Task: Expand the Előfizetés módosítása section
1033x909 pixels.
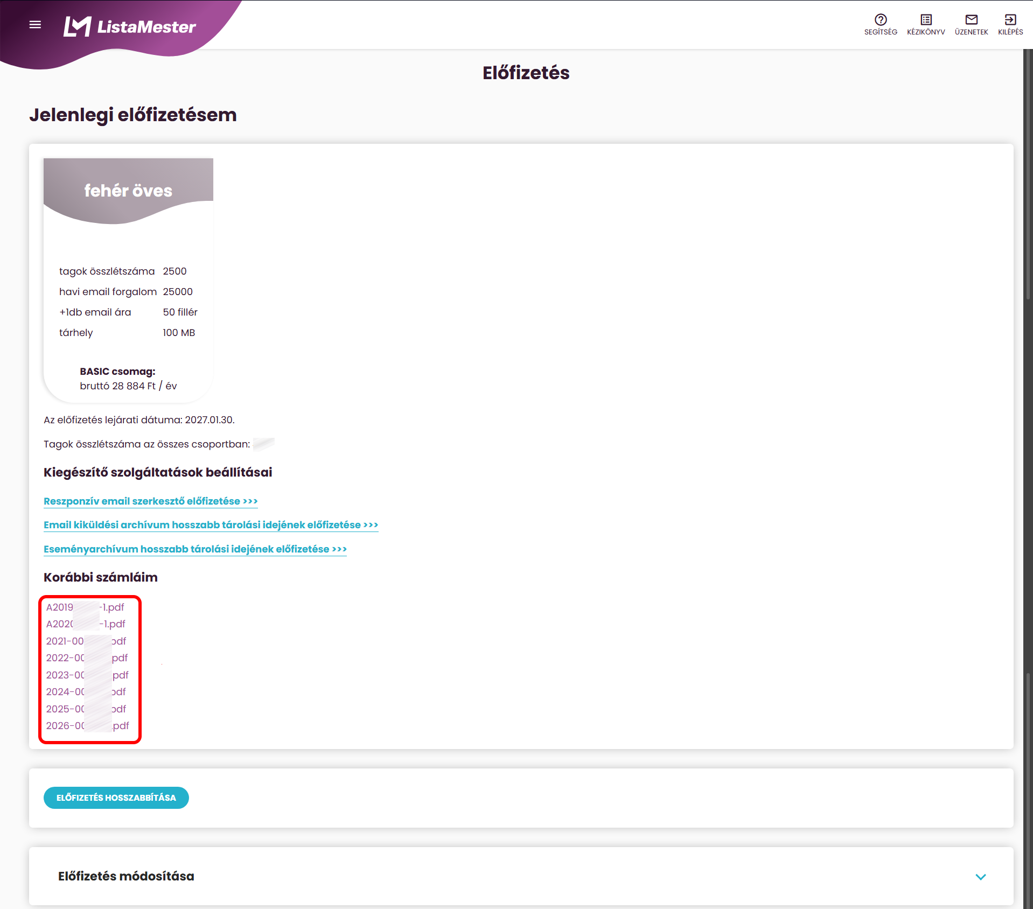Action: [x=980, y=877]
